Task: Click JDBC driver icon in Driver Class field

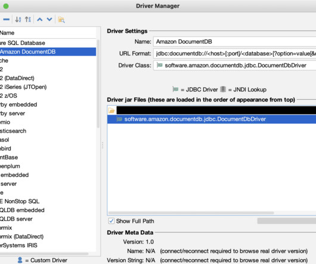Action: (x=160, y=65)
